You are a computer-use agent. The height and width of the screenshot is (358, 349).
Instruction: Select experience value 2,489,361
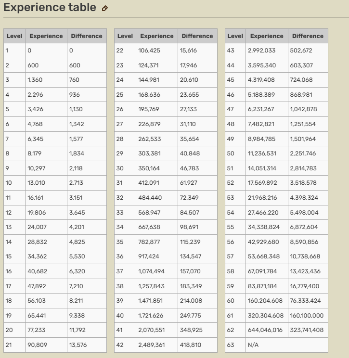point(152,345)
